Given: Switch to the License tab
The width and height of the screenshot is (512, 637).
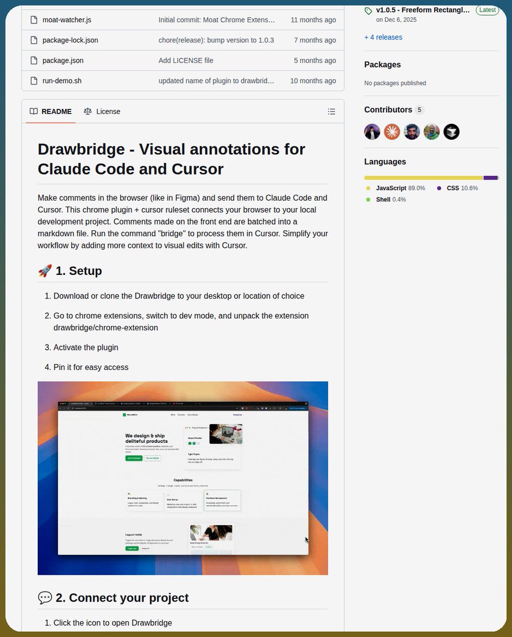Looking at the screenshot, I should 102,111.
